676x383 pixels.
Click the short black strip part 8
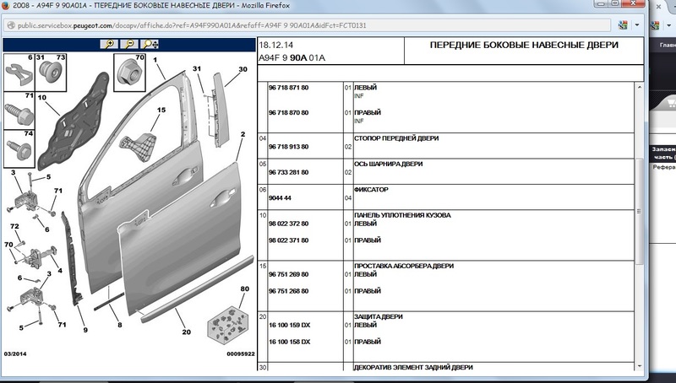[x=109, y=301]
